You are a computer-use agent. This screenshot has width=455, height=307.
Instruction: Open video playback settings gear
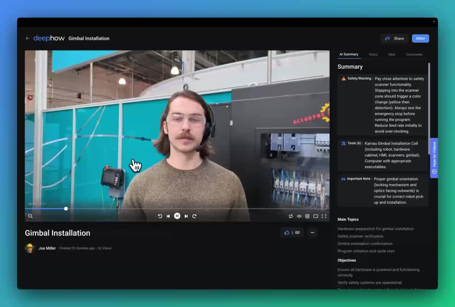tap(307, 216)
